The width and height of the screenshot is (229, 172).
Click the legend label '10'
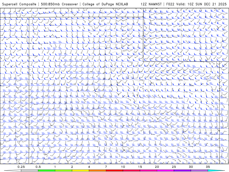click(123, 167)
